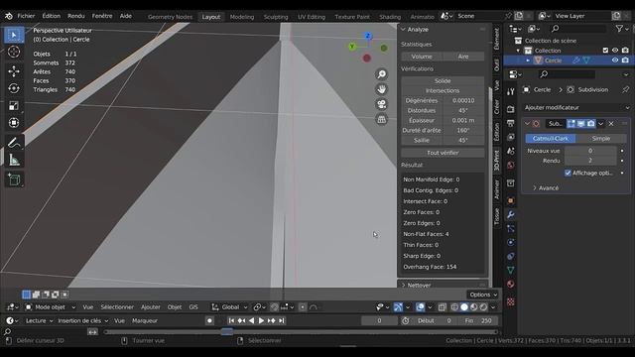635x357 pixels.
Task: Choose the Scale tool in toolbar
Action: pos(14,106)
